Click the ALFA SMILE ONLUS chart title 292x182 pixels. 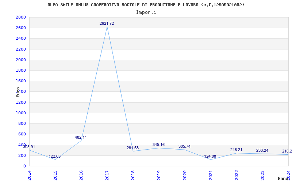[146, 5]
